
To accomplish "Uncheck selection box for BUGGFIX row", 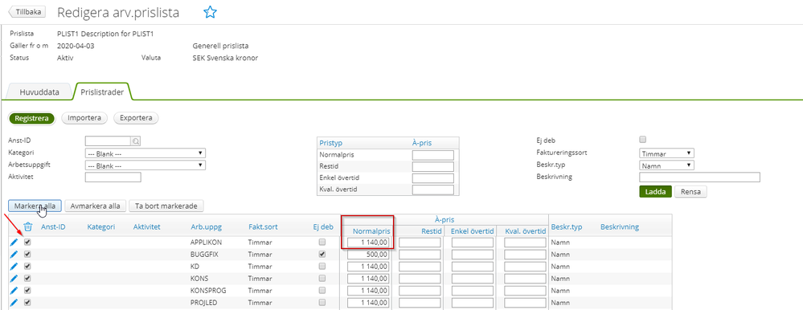I will (27, 255).
